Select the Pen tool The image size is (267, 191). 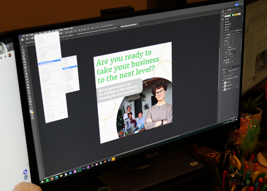(x=29, y=91)
